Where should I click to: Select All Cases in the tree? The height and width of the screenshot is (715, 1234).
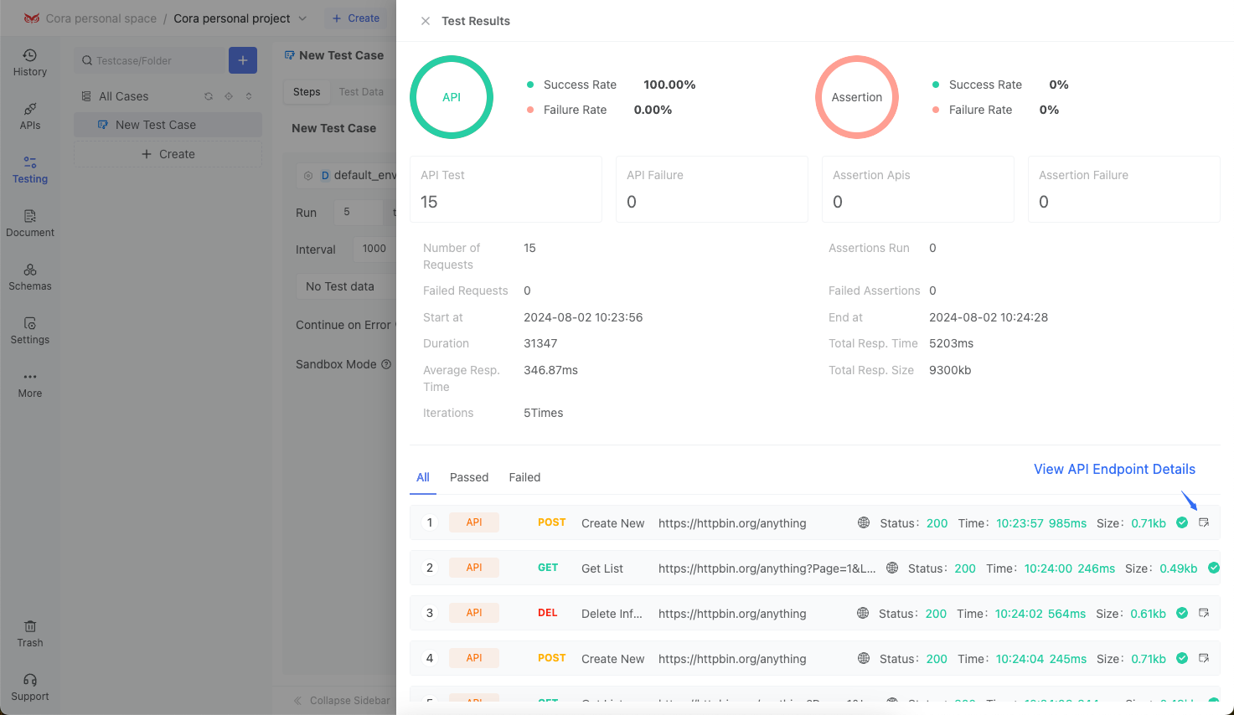click(x=123, y=96)
